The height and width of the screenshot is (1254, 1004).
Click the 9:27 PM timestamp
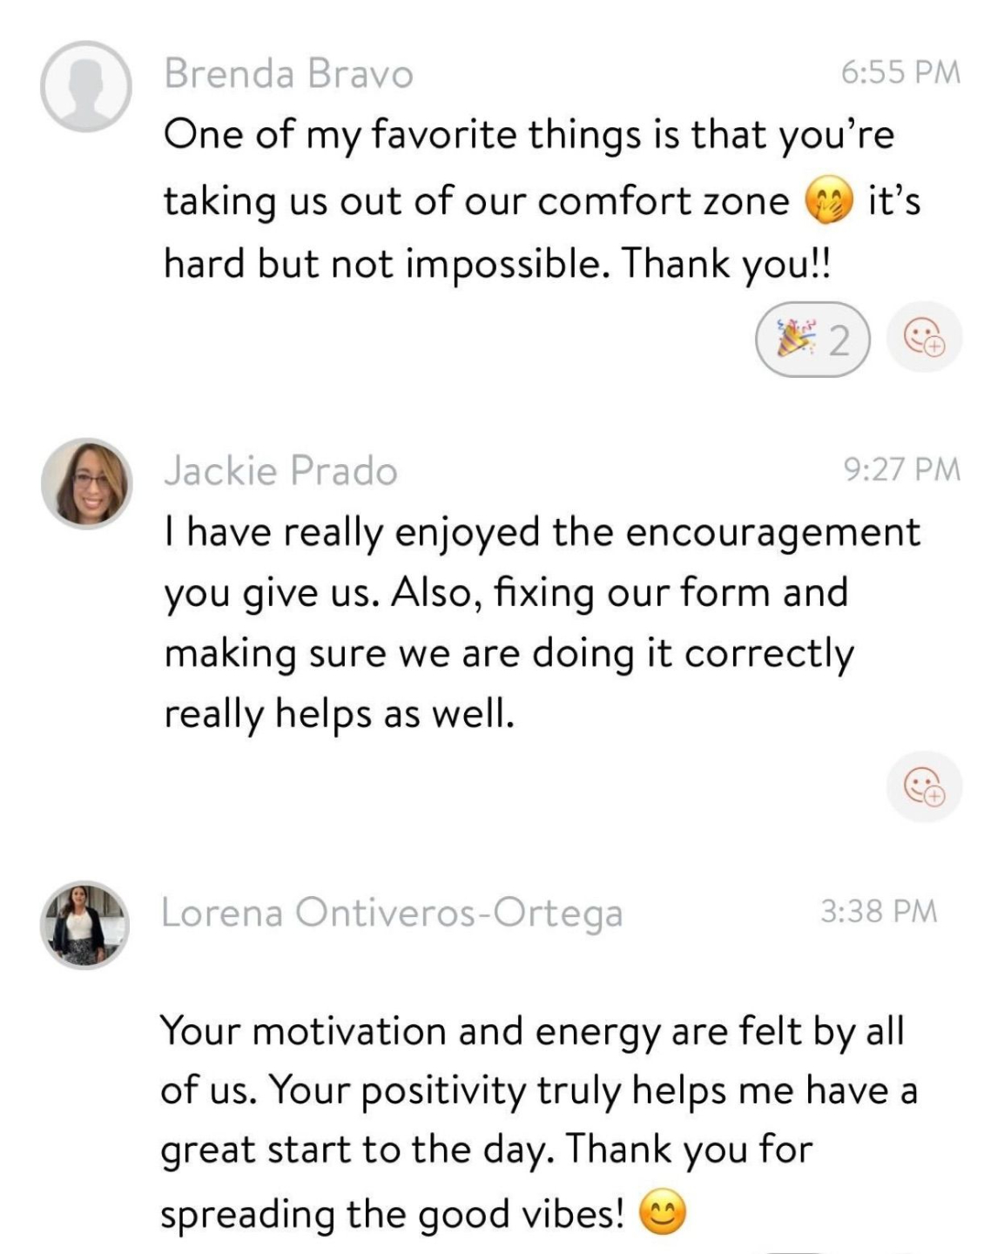902,469
